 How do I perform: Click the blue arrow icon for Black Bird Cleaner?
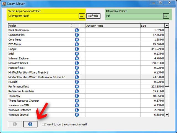pyautogui.click(x=77, y=30)
